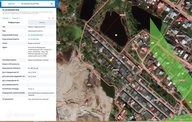Viewport: 192px width, 122px height.
Task: Select the value Земли населённых пунктов
Action: click(38, 60)
